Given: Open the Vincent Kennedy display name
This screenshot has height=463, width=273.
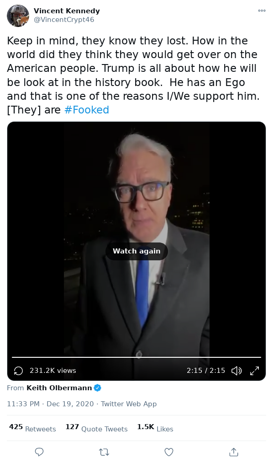Looking at the screenshot, I should (67, 11).
